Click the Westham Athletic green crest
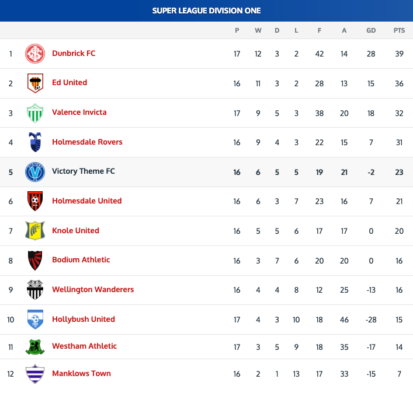This screenshot has height=400, width=413. 35,346
